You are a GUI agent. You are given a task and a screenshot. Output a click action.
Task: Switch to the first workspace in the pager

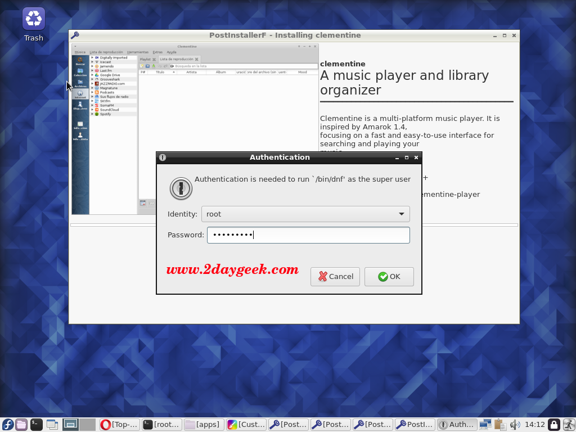(x=70, y=425)
